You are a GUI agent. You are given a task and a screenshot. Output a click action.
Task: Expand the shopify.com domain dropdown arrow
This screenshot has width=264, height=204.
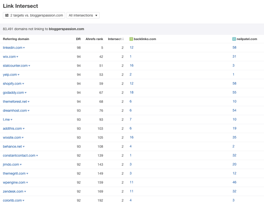pos(23,84)
